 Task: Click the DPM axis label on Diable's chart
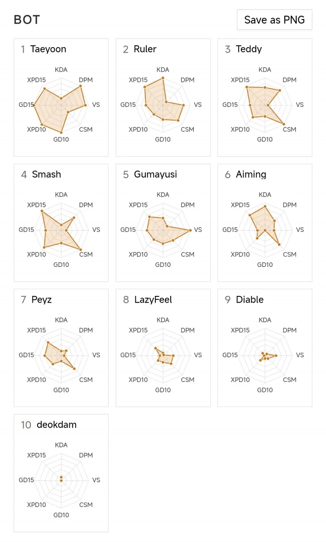tap(289, 330)
